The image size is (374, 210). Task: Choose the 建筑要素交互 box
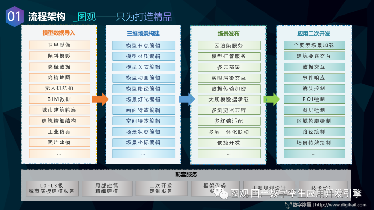click(x=314, y=56)
